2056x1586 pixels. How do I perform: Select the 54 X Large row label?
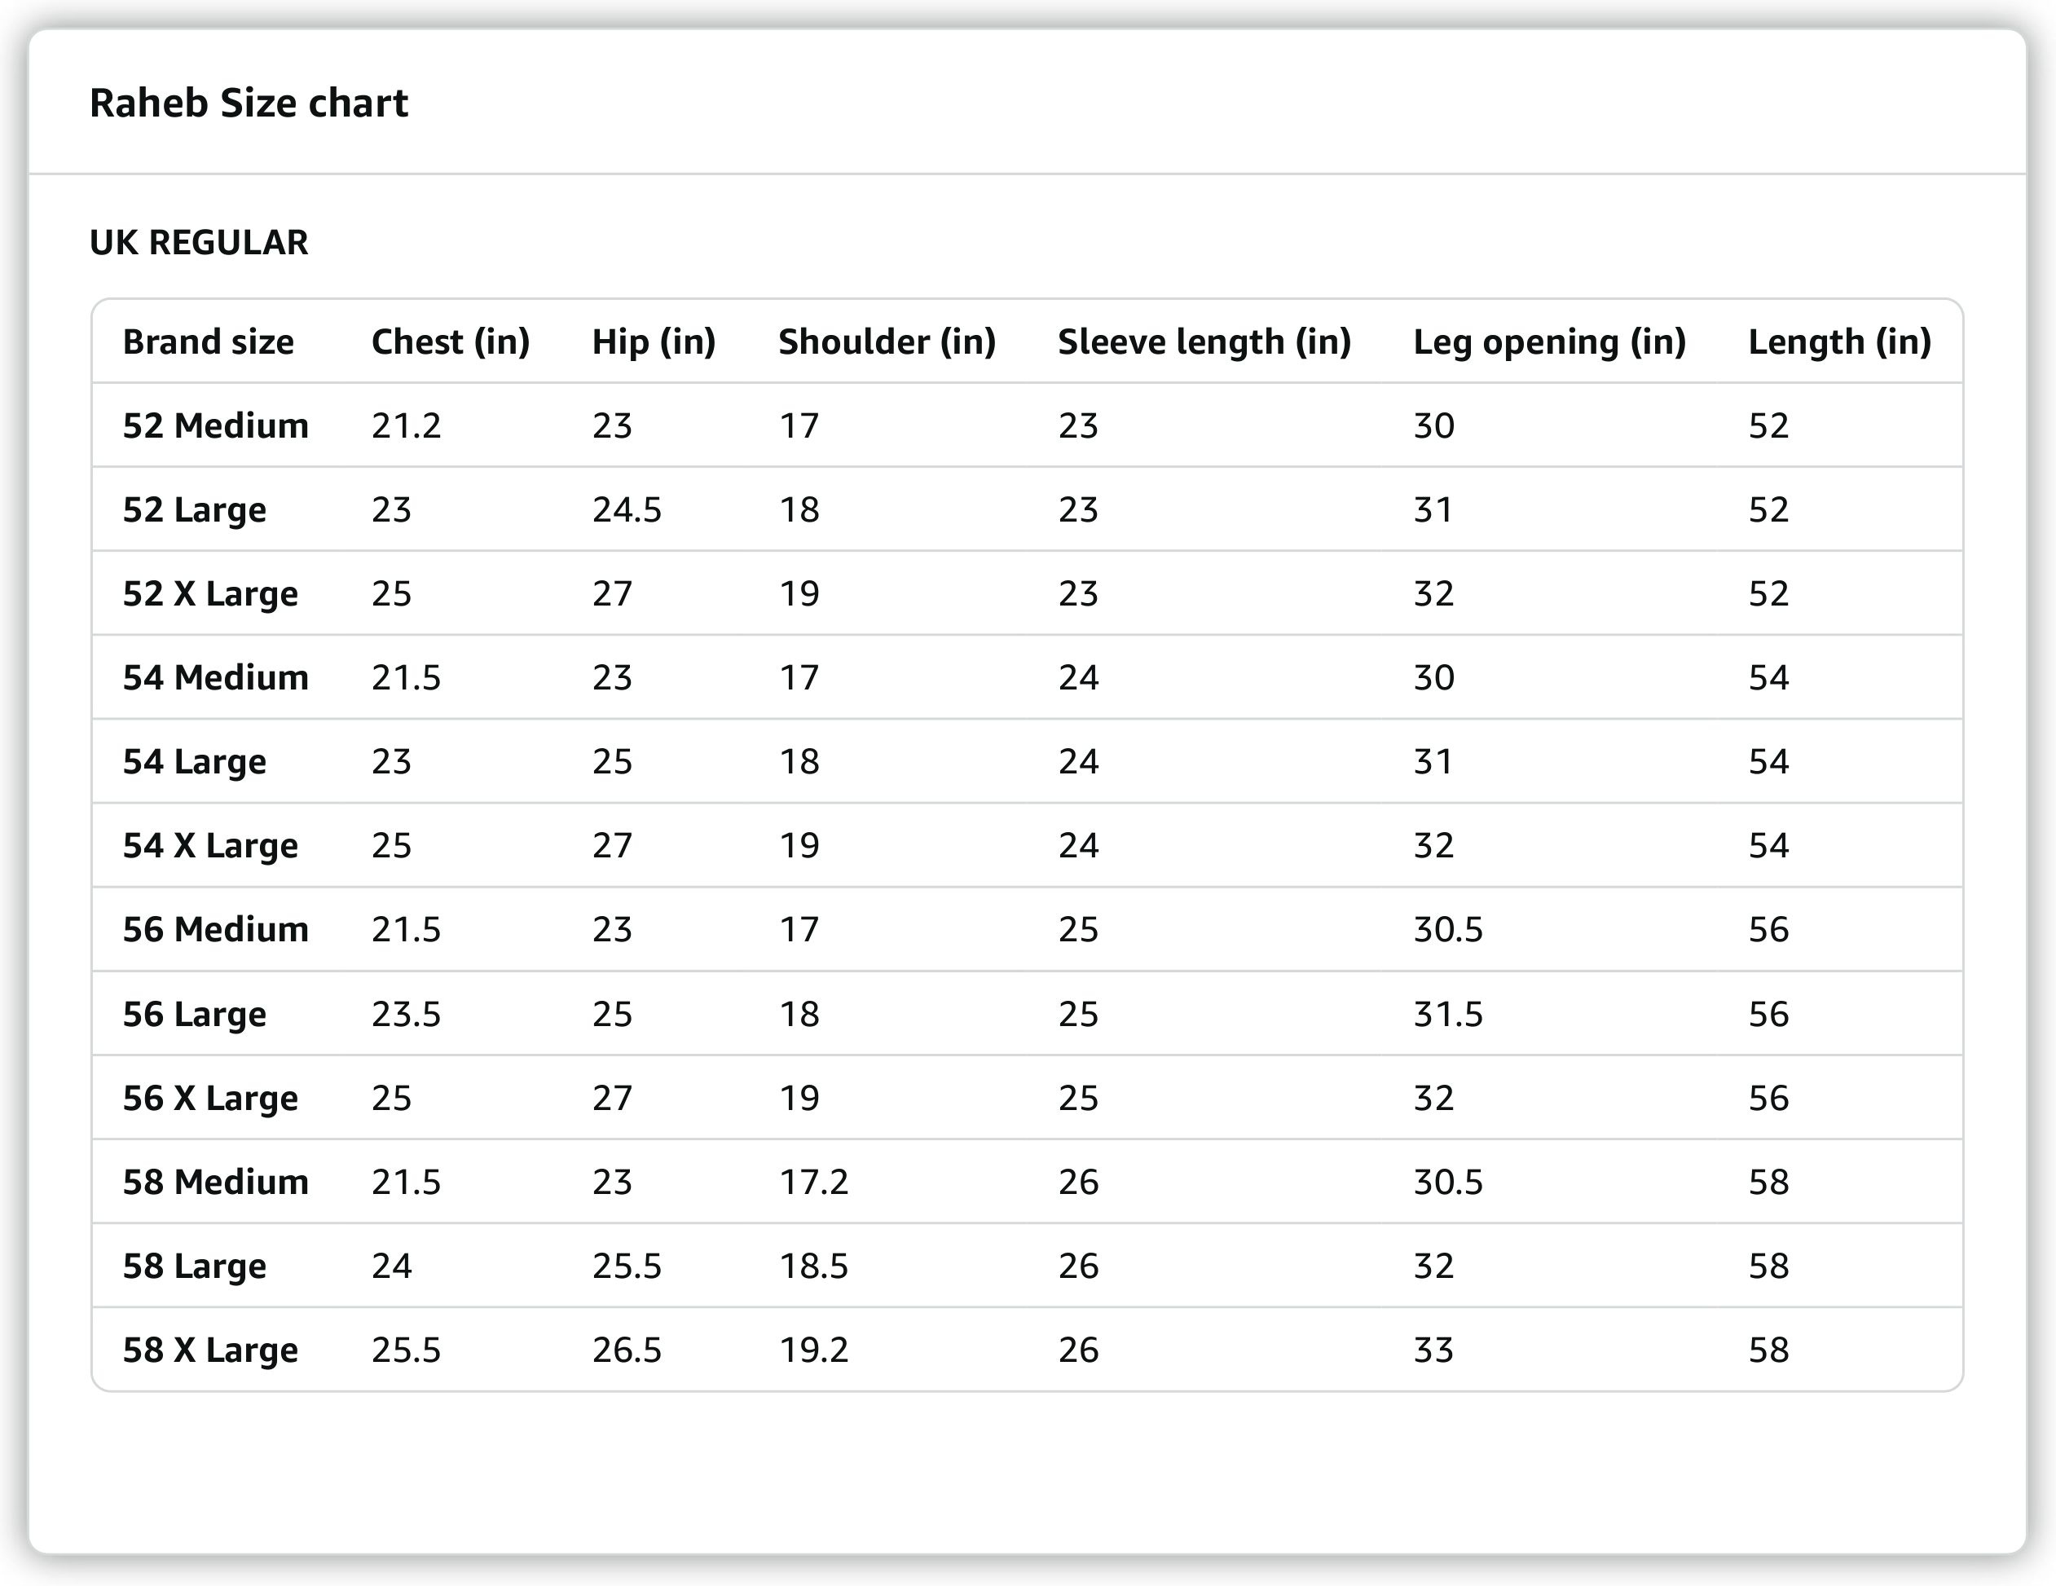(210, 845)
